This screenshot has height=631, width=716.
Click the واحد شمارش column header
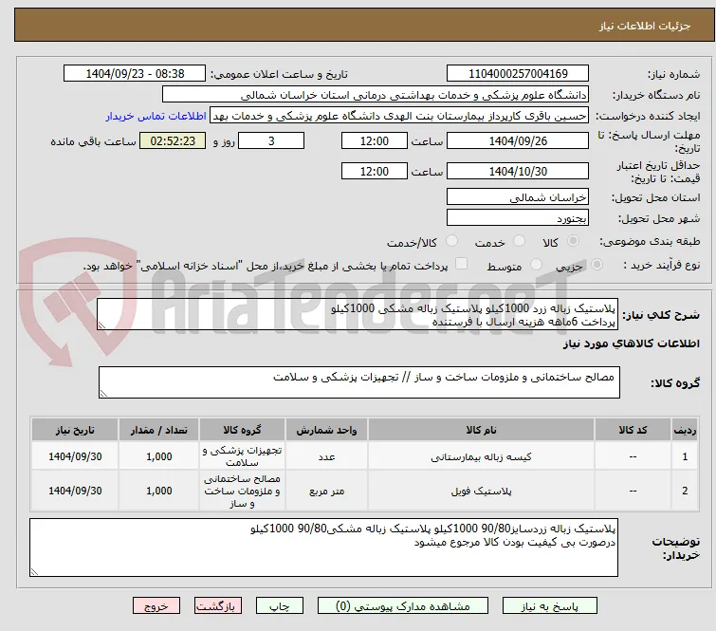(x=326, y=430)
